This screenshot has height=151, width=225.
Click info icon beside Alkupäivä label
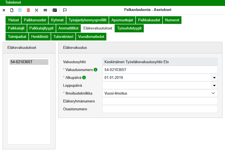pos(84,77)
